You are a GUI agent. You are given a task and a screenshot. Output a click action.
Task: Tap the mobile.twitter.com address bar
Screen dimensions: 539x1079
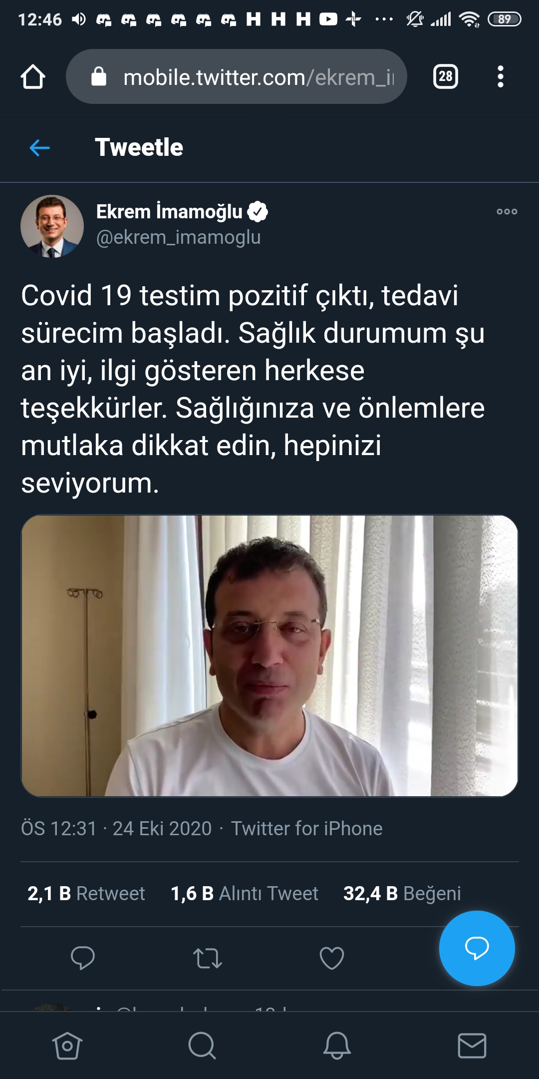(237, 76)
